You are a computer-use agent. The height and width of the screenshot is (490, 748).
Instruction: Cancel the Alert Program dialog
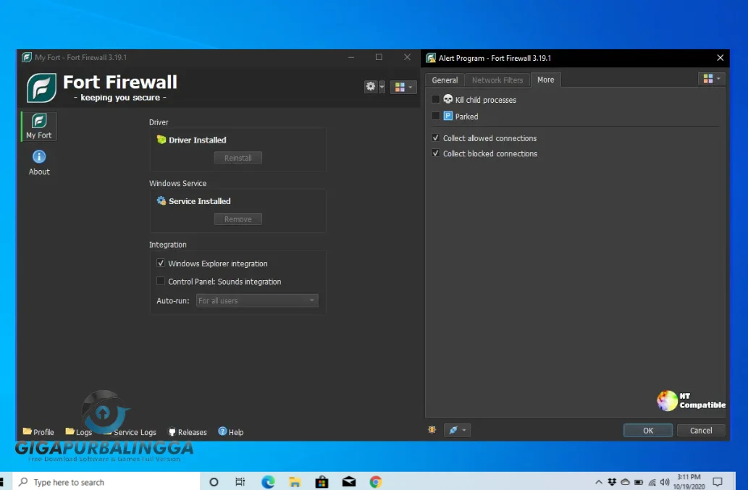(701, 431)
